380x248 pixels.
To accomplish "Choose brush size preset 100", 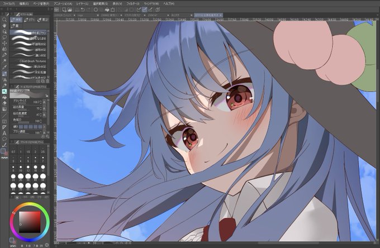I will pos(36,187).
